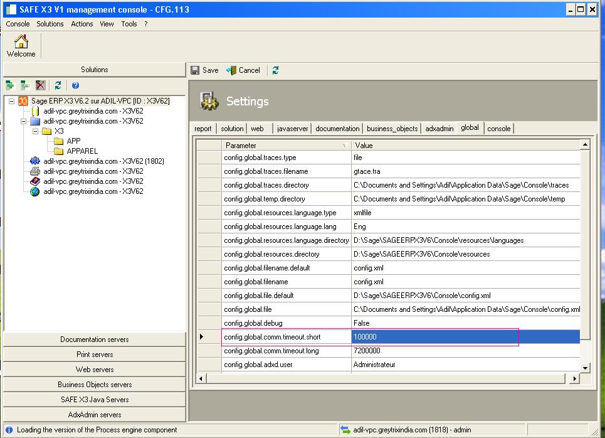This screenshot has height=438, width=605.
Task: Open the Business Objects servers panel
Action: (x=95, y=385)
